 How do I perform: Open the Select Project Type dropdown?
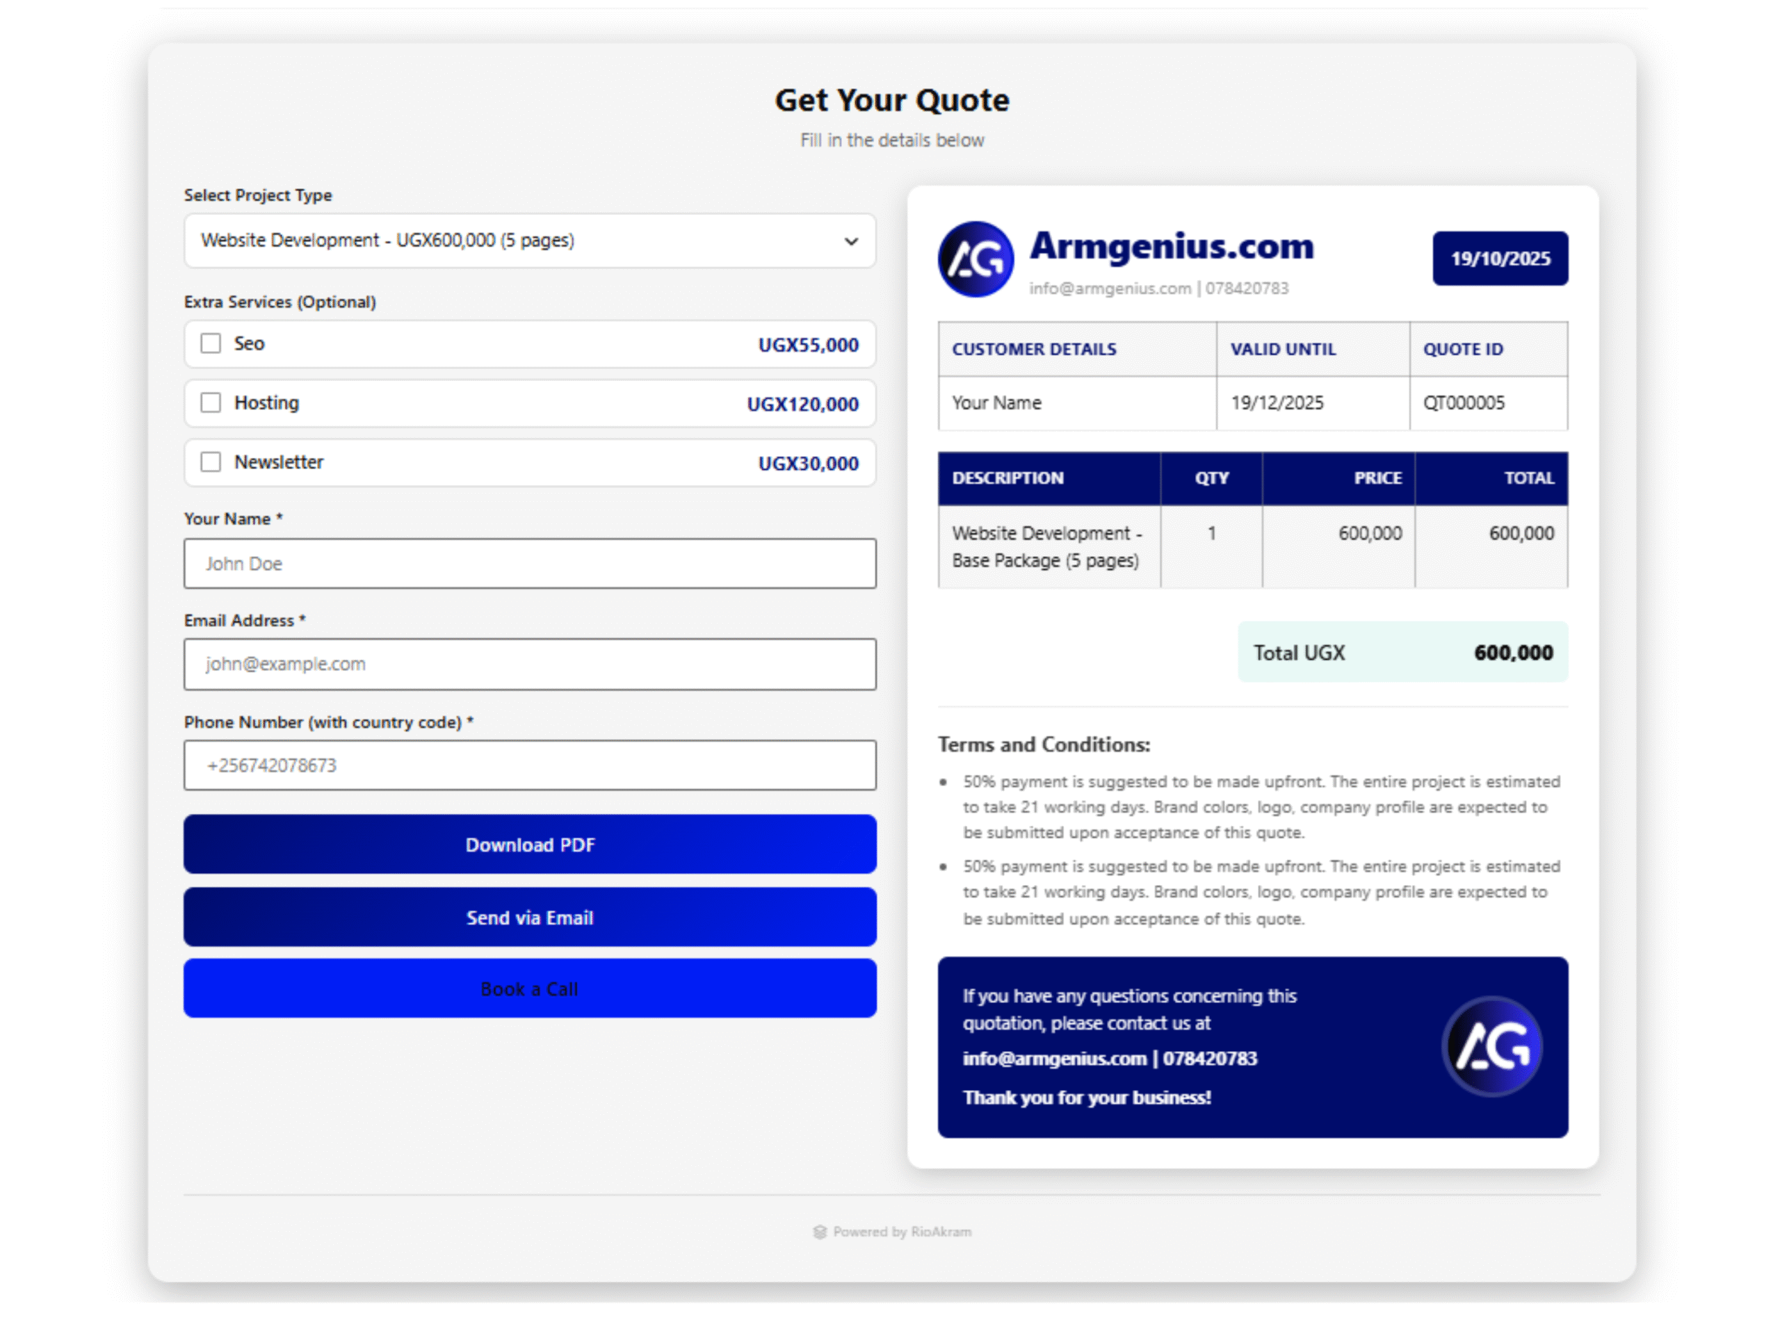click(510, 241)
